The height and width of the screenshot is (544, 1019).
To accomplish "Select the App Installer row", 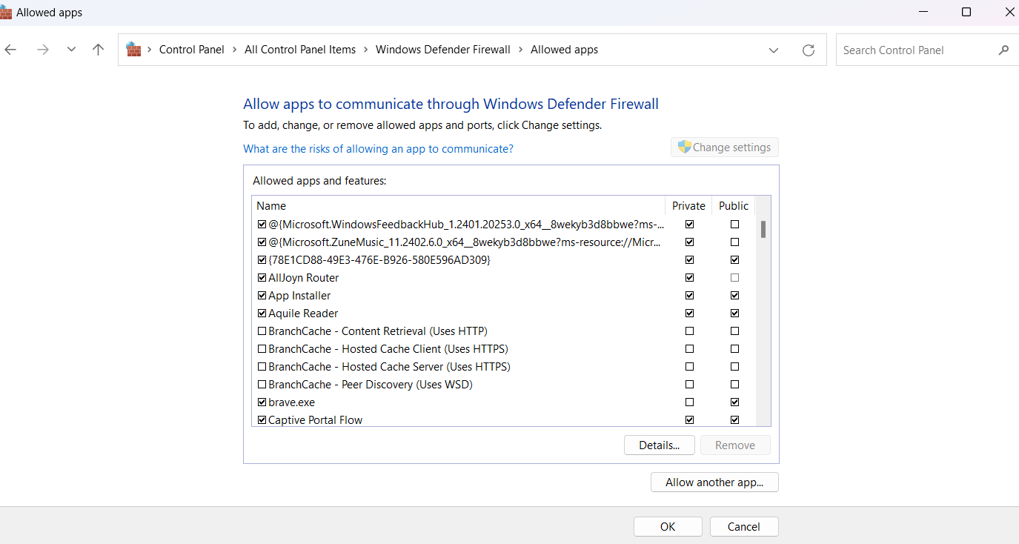I will (504, 296).
